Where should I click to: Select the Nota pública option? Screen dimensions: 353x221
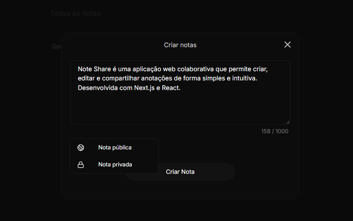115,148
